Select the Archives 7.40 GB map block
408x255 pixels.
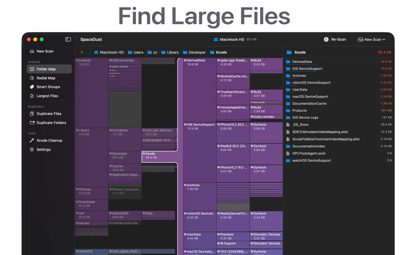[199, 196]
